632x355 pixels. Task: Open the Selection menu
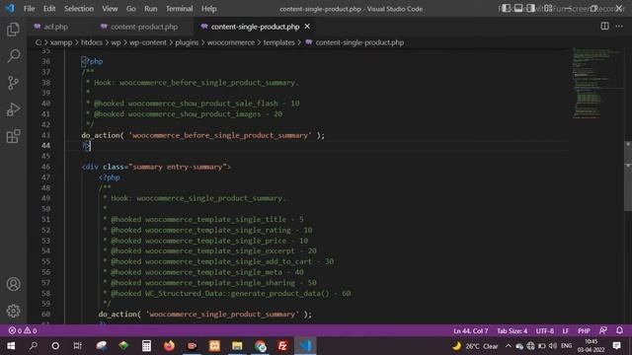pyautogui.click(x=79, y=9)
